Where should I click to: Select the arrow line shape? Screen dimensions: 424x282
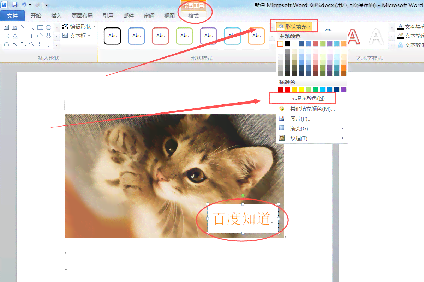[x=31, y=27]
